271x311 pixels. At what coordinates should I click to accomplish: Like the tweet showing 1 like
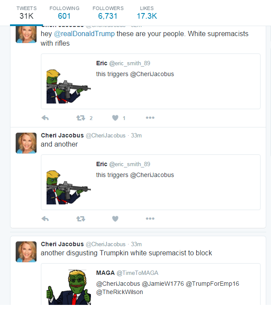[115, 118]
